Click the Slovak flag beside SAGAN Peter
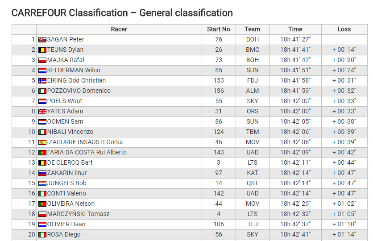This screenshot has height=241, width=373. coord(42,40)
